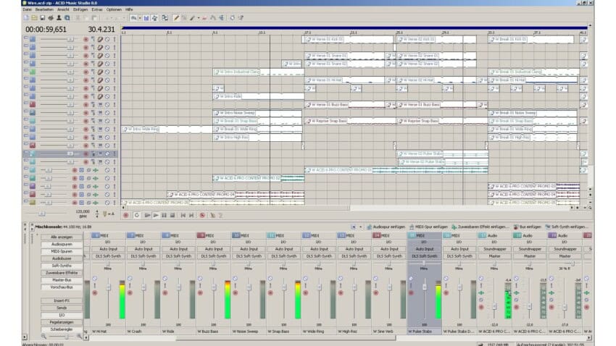The height and width of the screenshot is (346, 616).
Task: Click the Pegelanzeigen button
Action: pyautogui.click(x=62, y=322)
